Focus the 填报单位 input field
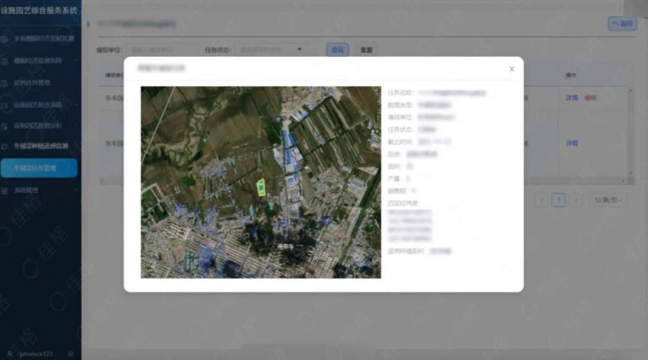This screenshot has width=648, height=360. click(162, 50)
